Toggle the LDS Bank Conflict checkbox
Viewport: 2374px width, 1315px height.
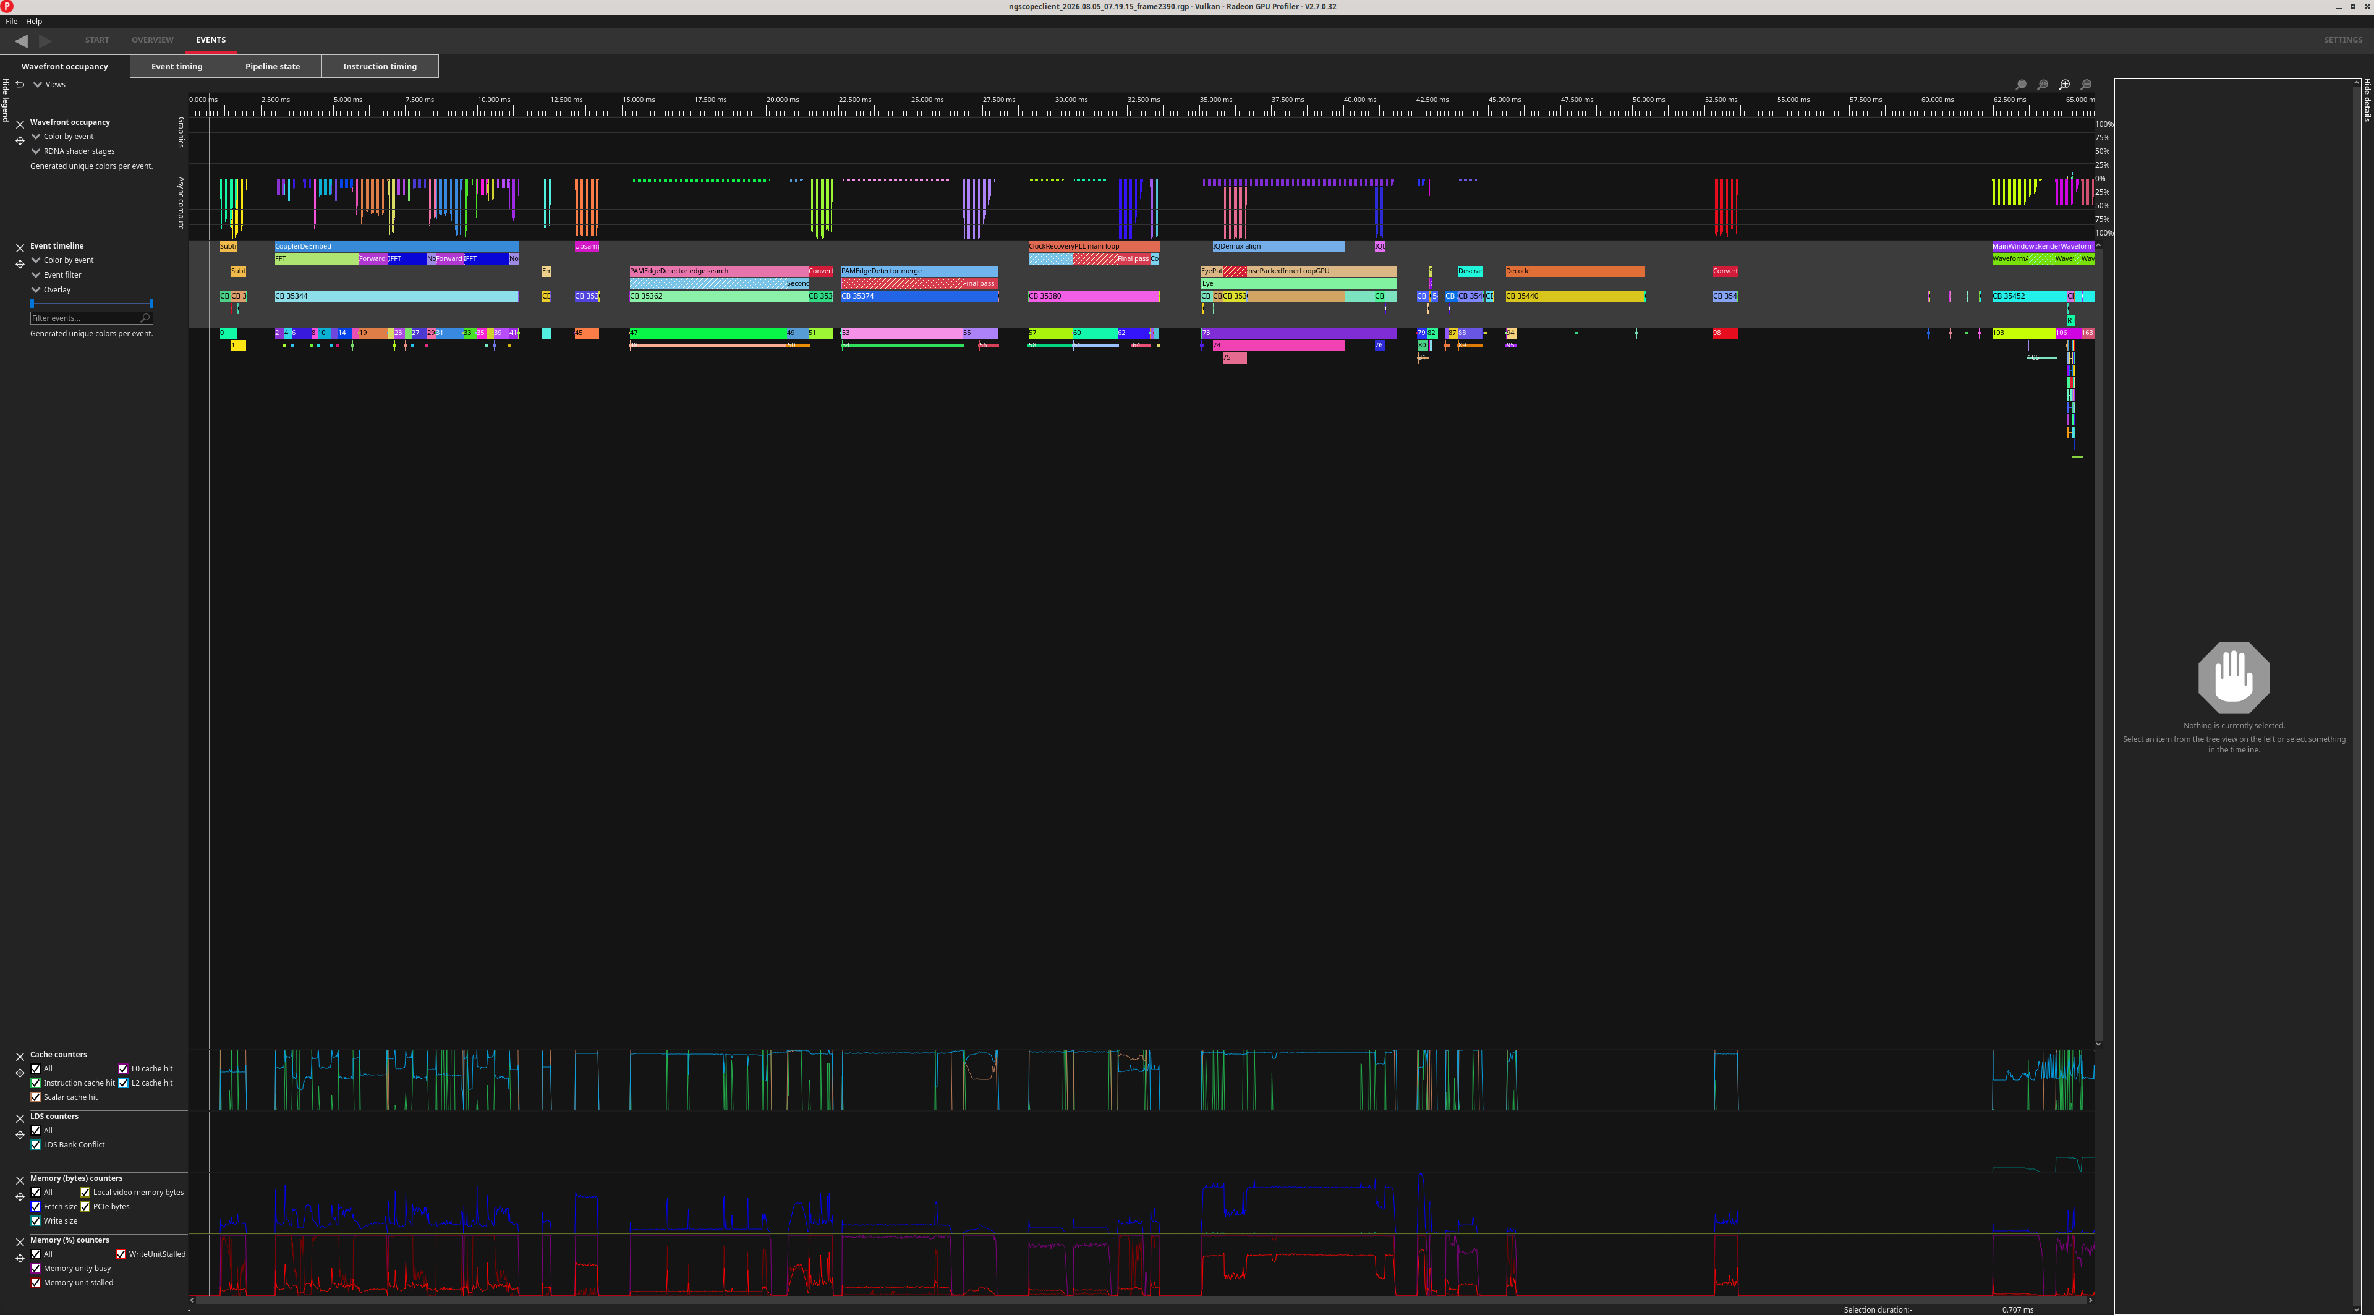click(36, 1144)
